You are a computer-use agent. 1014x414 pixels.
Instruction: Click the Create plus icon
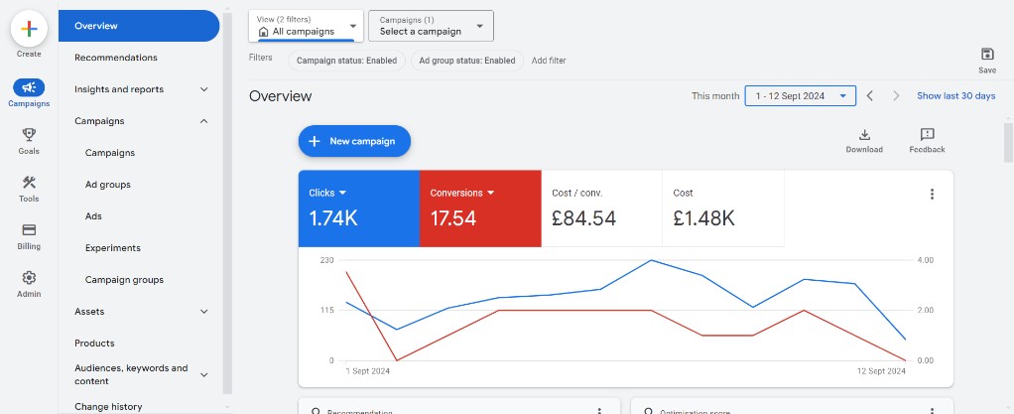point(29,30)
